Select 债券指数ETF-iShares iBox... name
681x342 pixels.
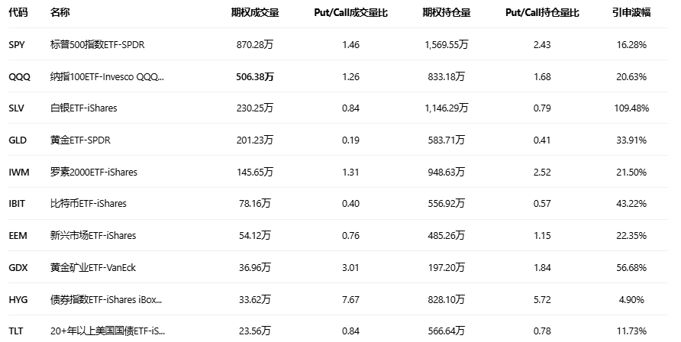106,299
